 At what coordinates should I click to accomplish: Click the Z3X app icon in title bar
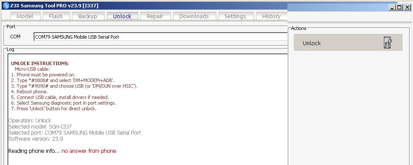tap(6, 6)
